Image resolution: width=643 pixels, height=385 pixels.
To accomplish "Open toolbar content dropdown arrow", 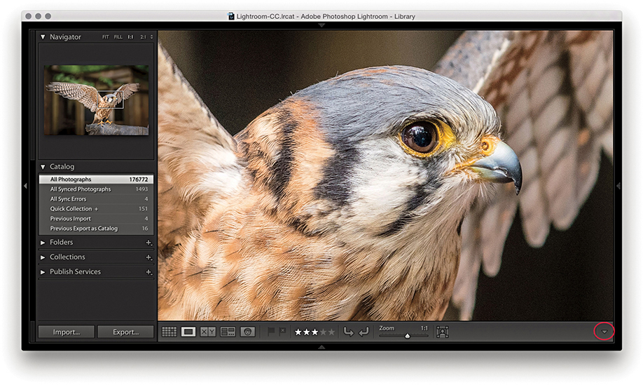I will (604, 332).
